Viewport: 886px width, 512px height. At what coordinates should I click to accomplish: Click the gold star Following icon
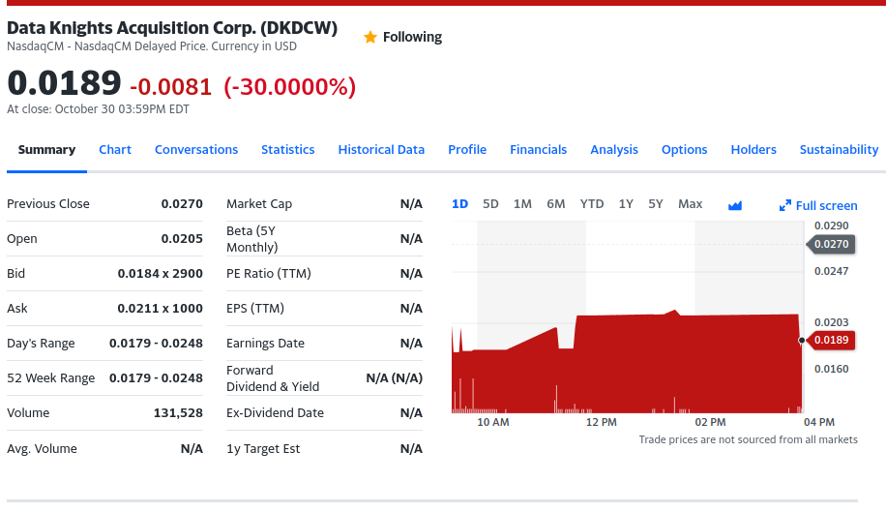coord(370,38)
